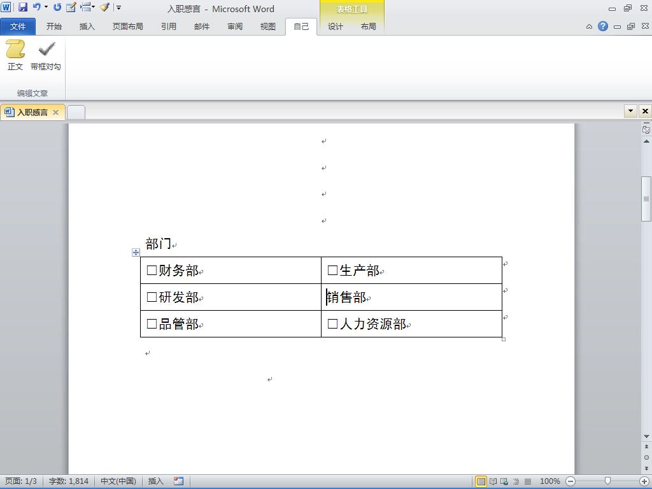Click the 100% zoom level button
652x489 pixels.
[x=549, y=481]
